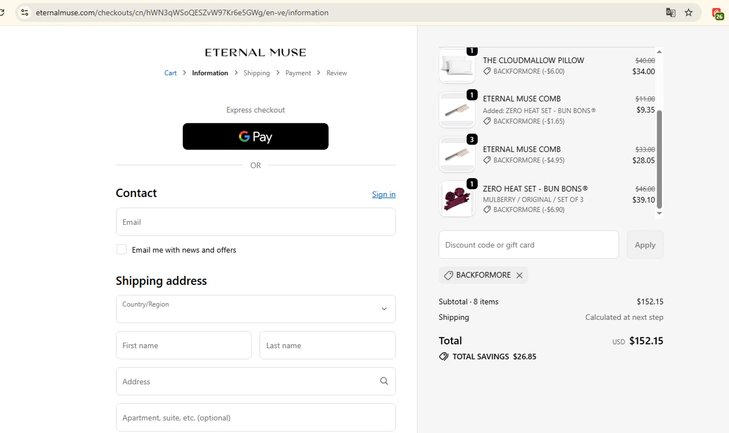Viewport: 729px width, 433px height.
Task: Click the Subtotal 8 items label
Action: click(x=469, y=301)
